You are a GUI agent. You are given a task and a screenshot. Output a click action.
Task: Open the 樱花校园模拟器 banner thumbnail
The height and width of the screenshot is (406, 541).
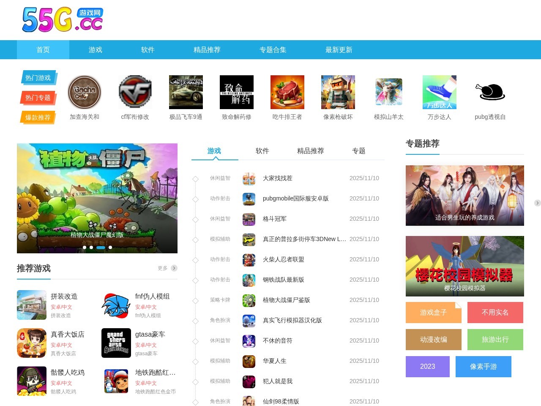(465, 266)
